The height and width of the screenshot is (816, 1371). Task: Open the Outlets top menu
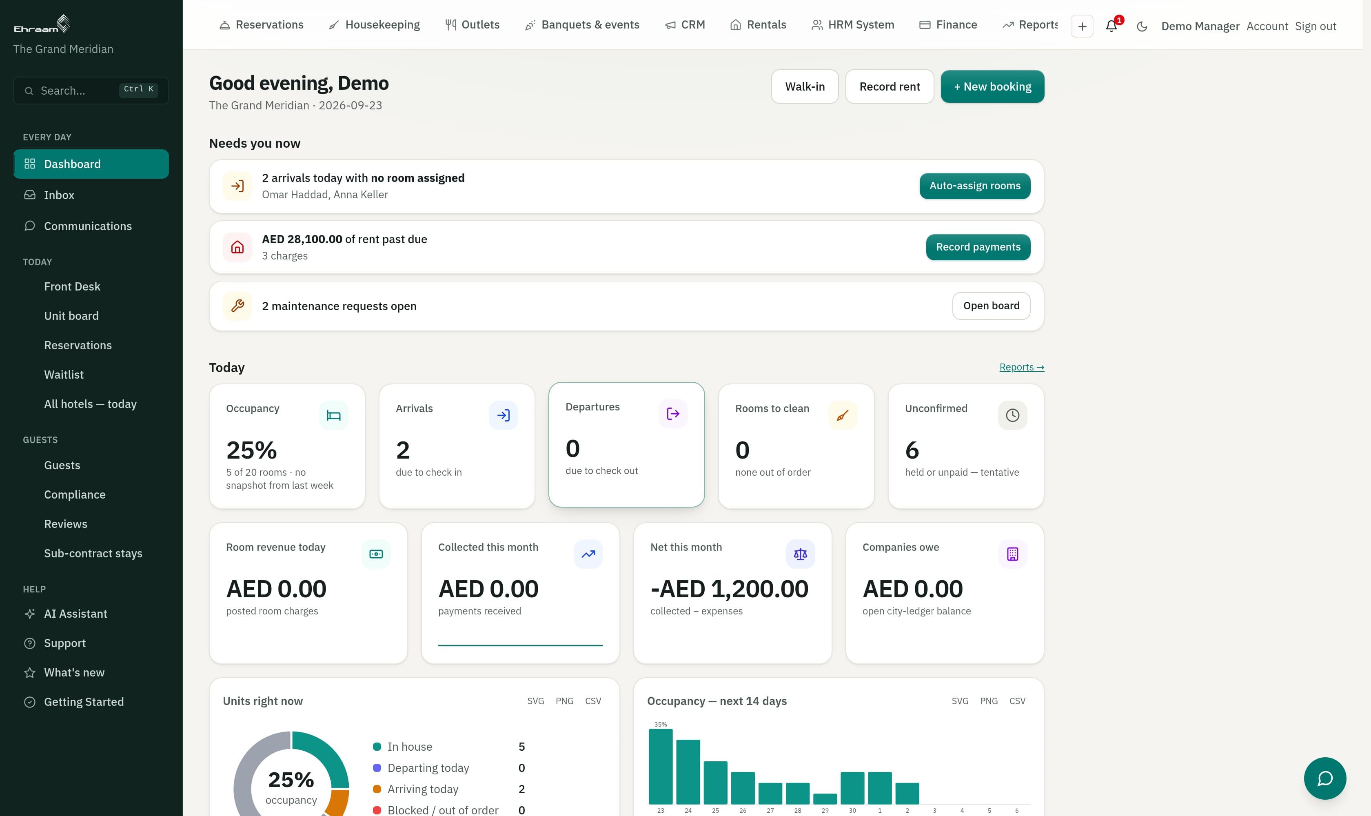[473, 25]
